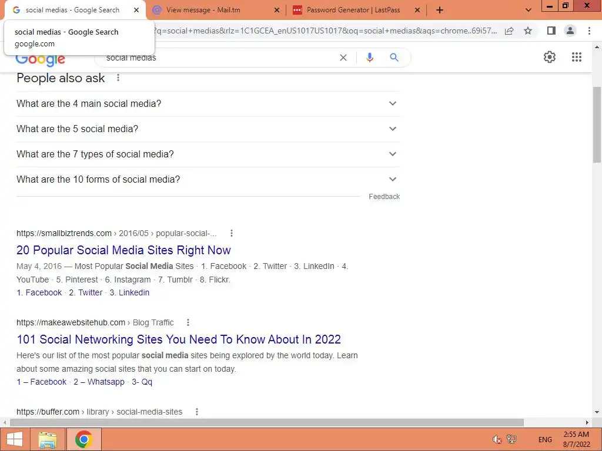This screenshot has width=602, height=451.
Task: Switch the ENG input language indicator
Action: pos(545,439)
